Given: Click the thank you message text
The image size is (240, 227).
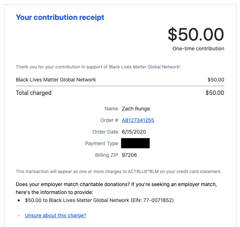Looking at the screenshot, I should 98,67.
